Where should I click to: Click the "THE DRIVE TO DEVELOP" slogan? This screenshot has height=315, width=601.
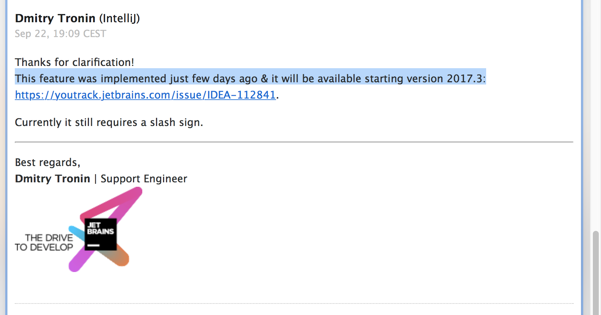[x=44, y=242]
